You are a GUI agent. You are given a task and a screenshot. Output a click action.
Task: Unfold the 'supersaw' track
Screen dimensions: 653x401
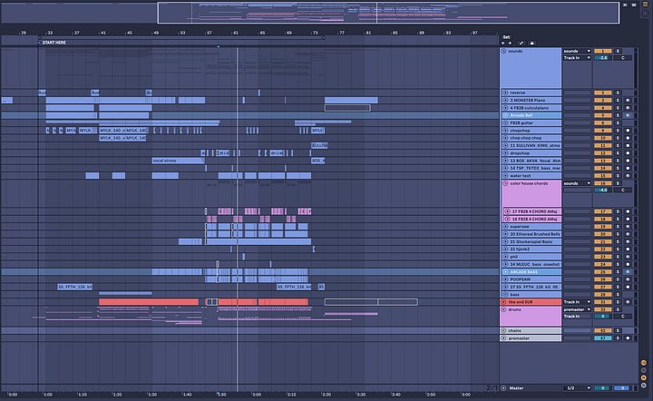(x=505, y=226)
